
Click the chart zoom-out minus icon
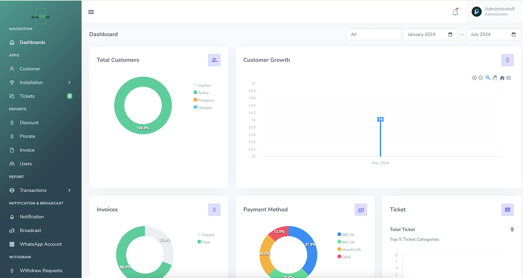coord(481,78)
